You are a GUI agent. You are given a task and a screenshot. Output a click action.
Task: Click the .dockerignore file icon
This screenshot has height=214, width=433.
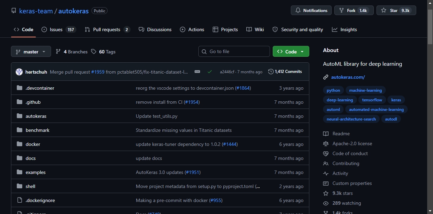pyautogui.click(x=19, y=200)
